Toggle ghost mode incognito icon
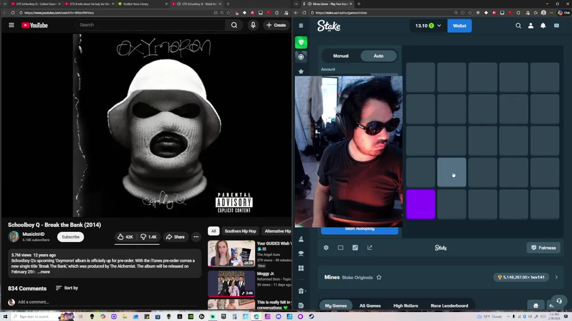 tap(536, 305)
